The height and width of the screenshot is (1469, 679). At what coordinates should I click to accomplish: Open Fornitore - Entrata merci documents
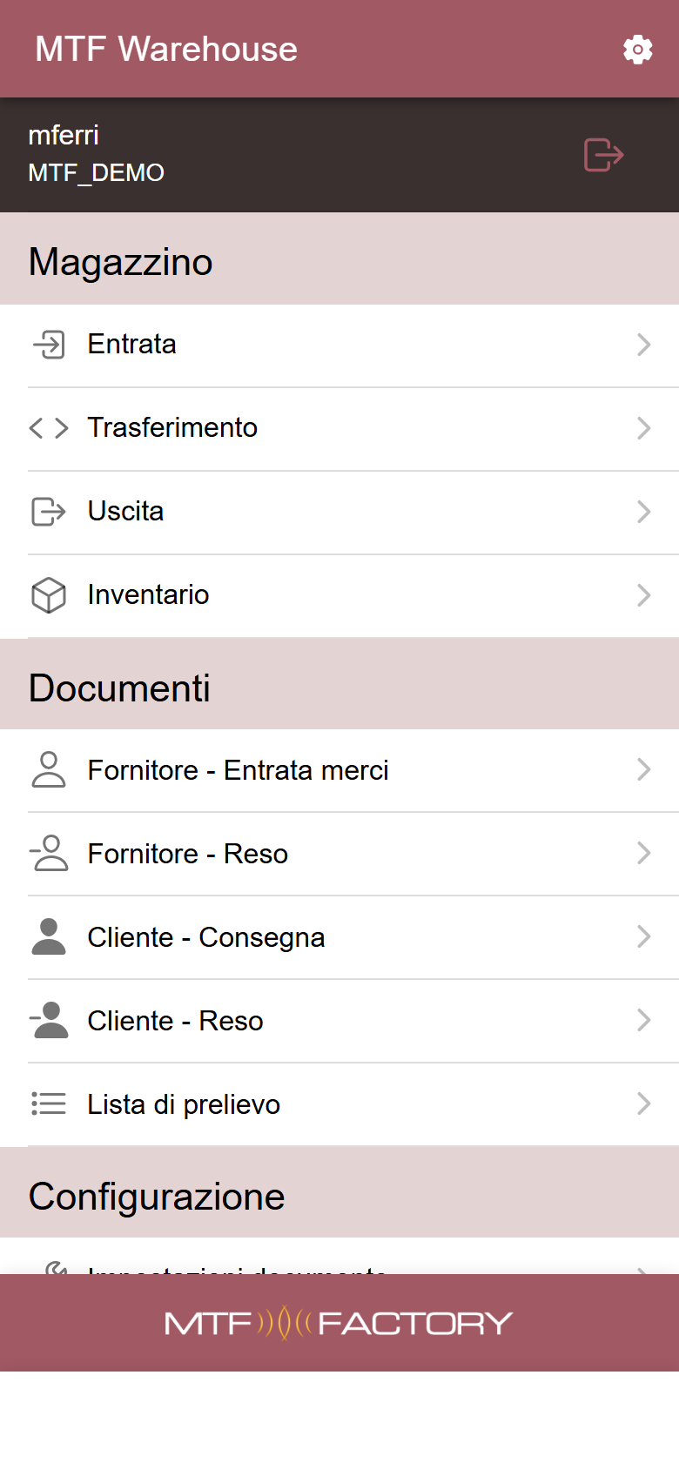click(x=339, y=770)
